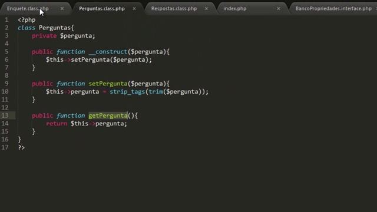Close the Enquete.class.php tab
The height and width of the screenshot is (212, 377).
click(62, 9)
